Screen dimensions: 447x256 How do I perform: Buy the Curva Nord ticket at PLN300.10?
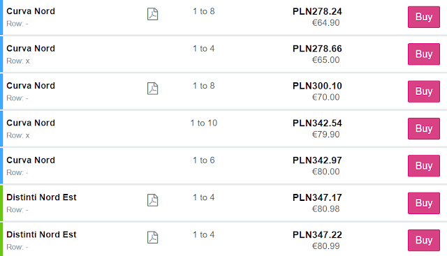tap(424, 91)
